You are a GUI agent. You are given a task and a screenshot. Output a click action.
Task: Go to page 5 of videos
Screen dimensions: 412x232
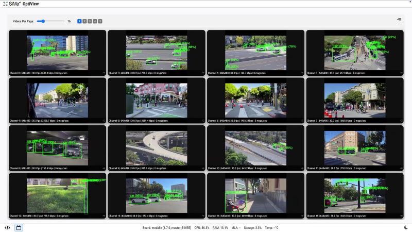point(100,21)
